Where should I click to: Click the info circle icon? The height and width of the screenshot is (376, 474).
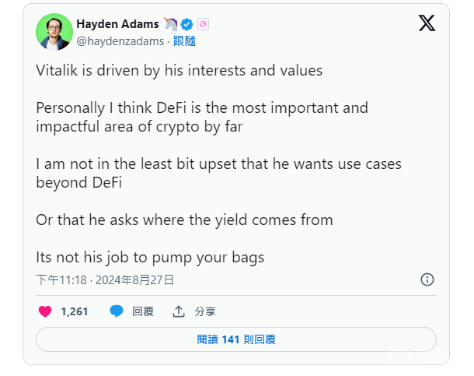pos(427,279)
